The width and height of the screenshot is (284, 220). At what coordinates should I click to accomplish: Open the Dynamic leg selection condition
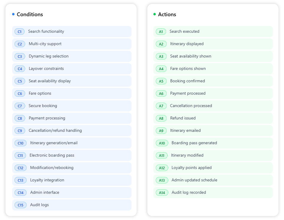72,56
